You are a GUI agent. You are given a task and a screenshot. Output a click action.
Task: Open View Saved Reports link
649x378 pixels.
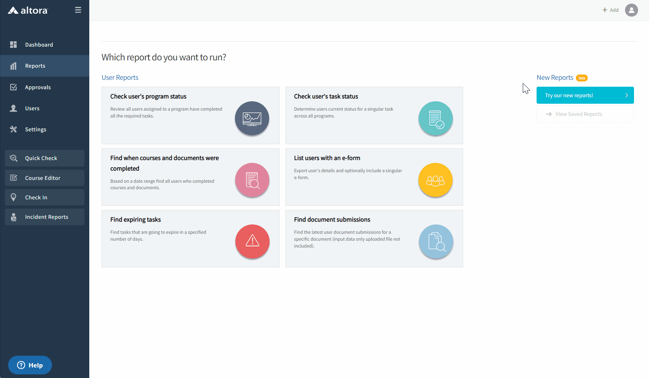(x=578, y=114)
